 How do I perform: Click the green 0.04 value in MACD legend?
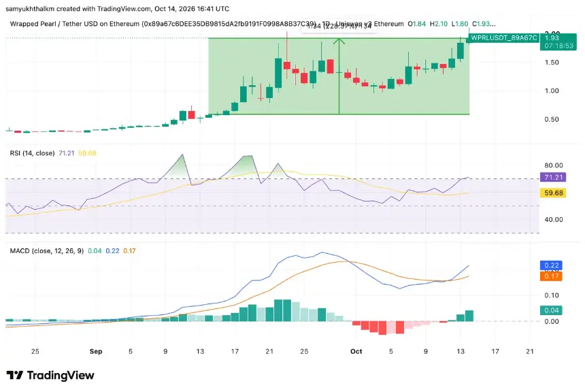tap(95, 251)
